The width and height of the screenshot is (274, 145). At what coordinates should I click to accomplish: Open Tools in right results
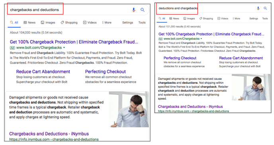click(265, 19)
